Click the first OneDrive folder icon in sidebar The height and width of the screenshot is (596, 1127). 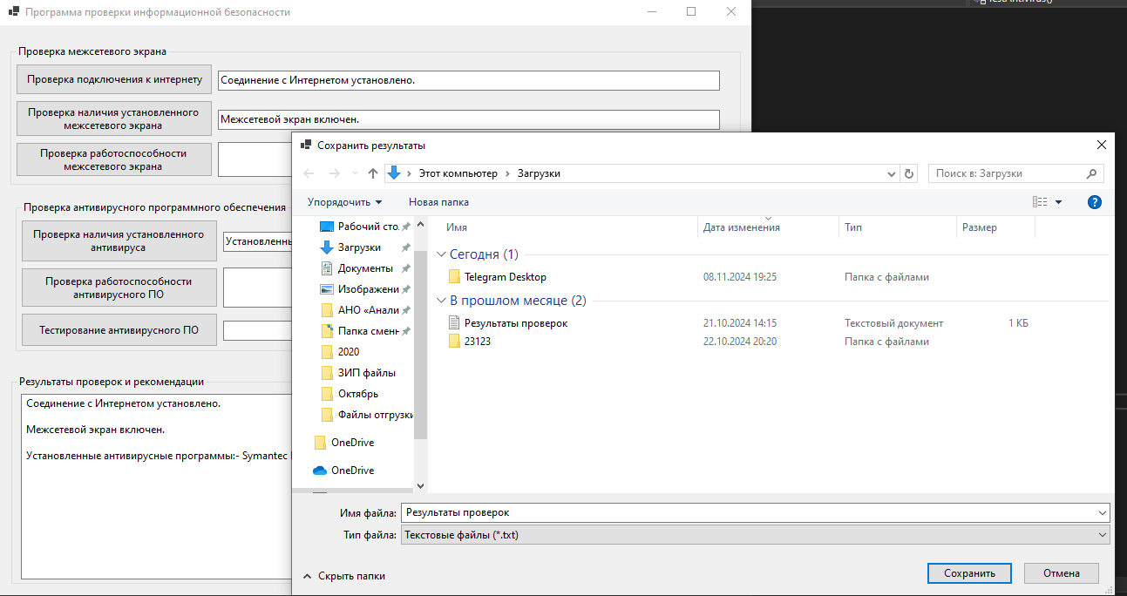[320, 443]
